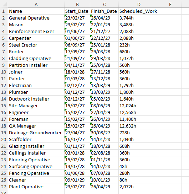The image size is (189, 194).
Task: Click Mason's finish date 22/01/29
Action: tap(104, 25)
